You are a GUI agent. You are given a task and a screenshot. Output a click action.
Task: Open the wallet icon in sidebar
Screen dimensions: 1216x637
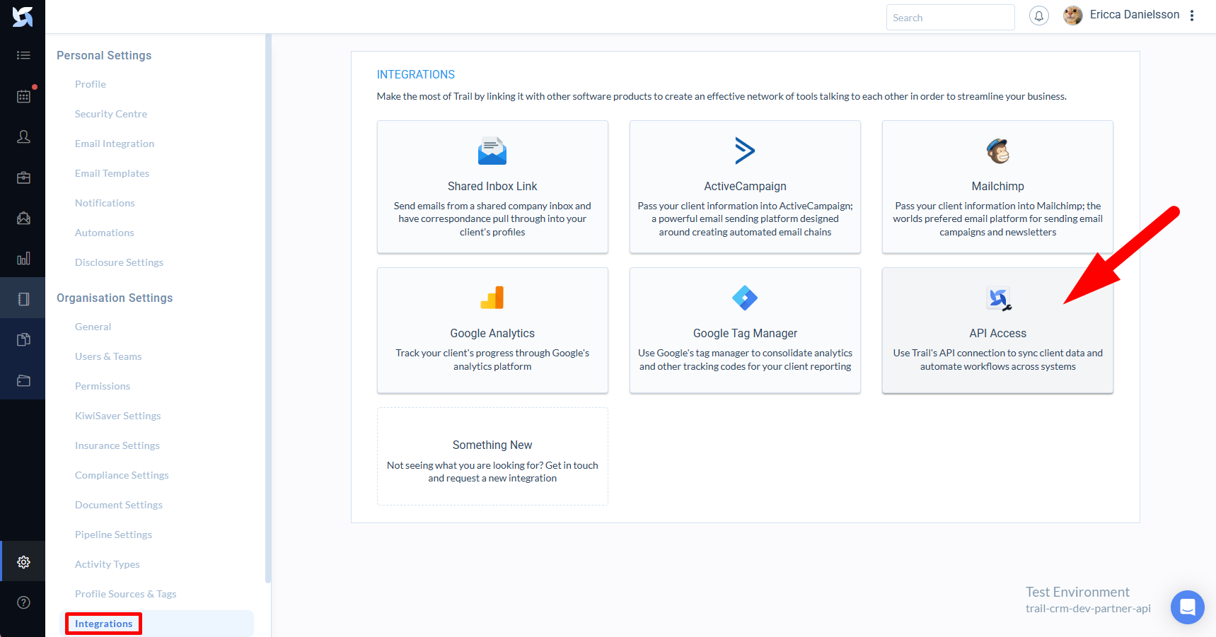click(23, 380)
